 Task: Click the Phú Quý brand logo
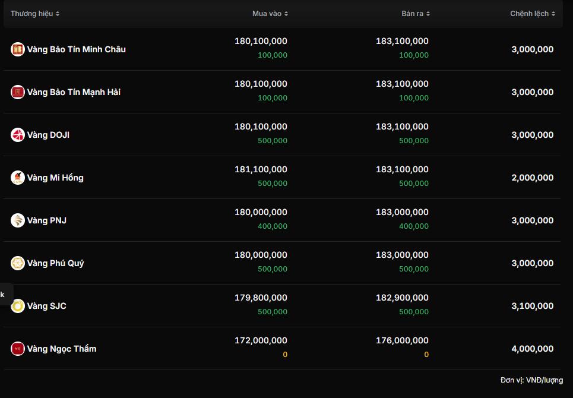tap(18, 263)
